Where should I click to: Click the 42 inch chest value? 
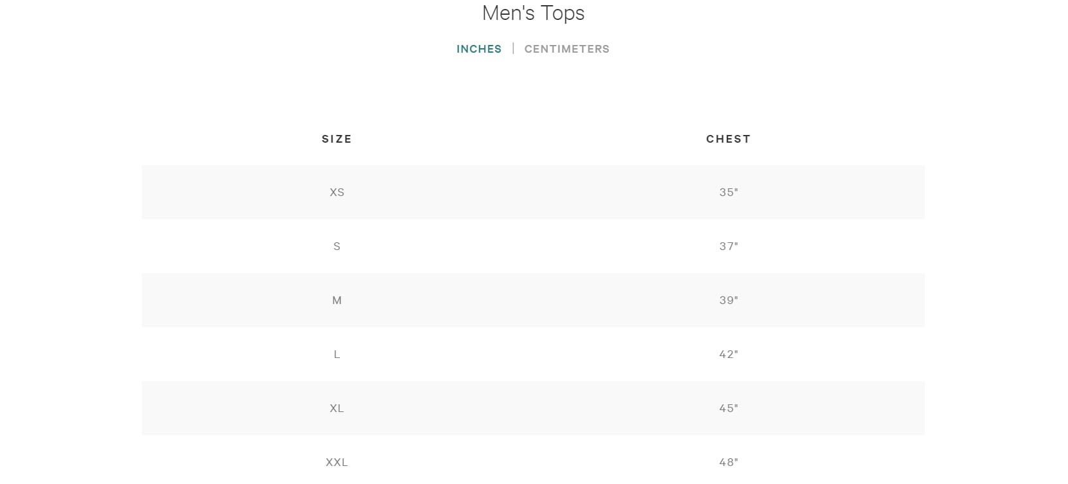[x=729, y=354]
